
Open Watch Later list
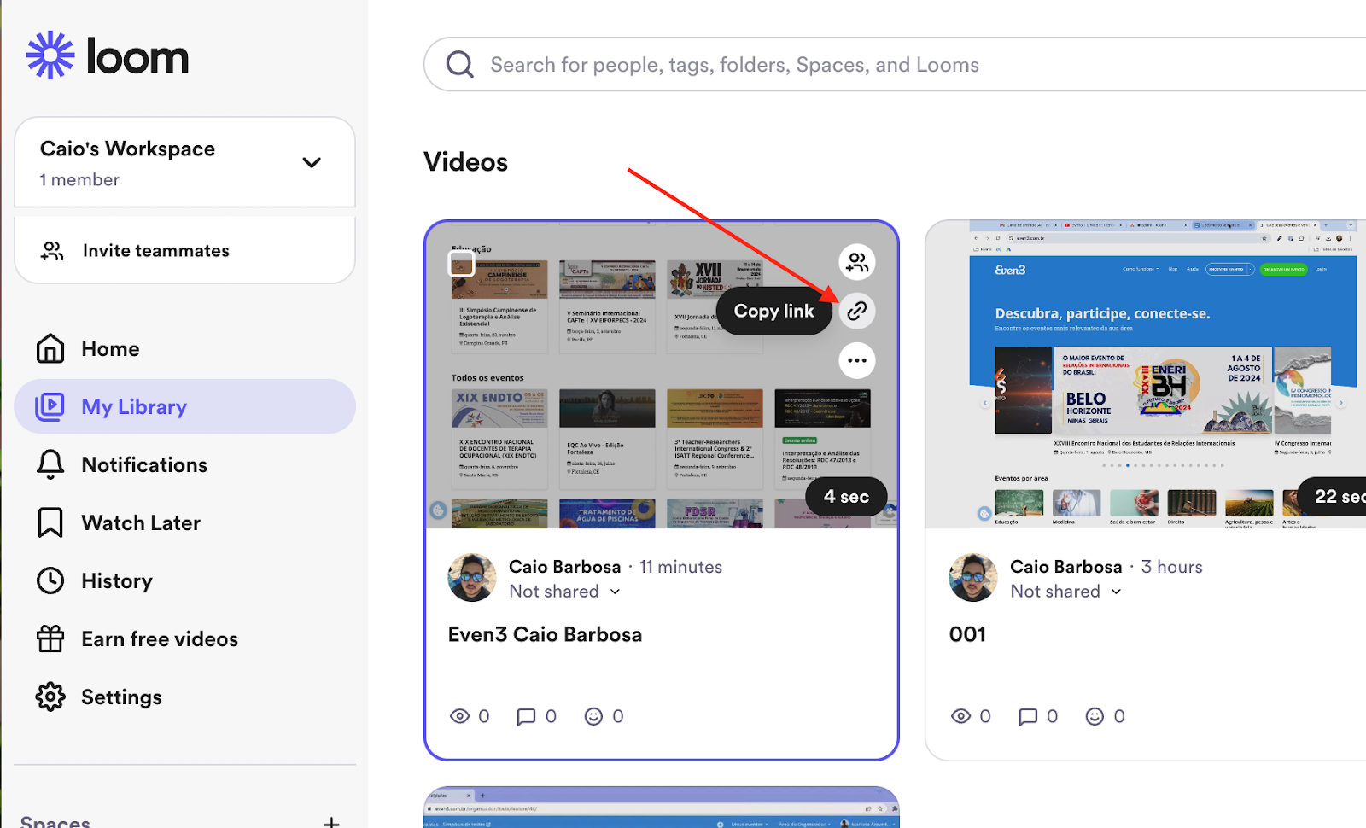click(x=185, y=522)
